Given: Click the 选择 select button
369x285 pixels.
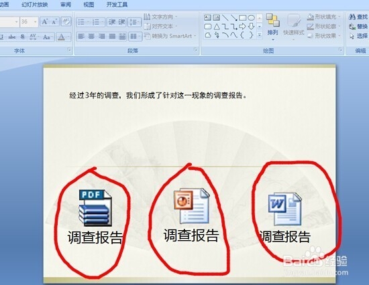Looking at the screenshot, I should 358,36.
